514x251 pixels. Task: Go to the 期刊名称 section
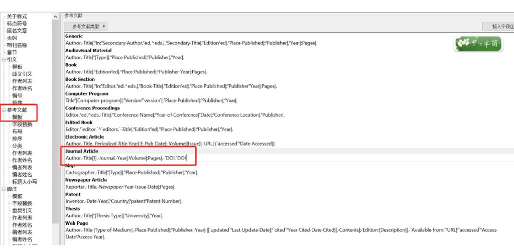point(17,45)
